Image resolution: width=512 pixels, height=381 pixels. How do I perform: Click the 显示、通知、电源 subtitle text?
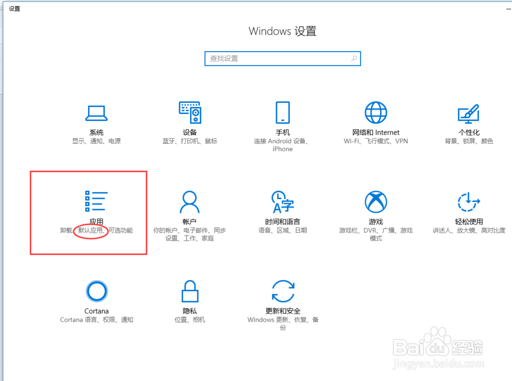96,141
